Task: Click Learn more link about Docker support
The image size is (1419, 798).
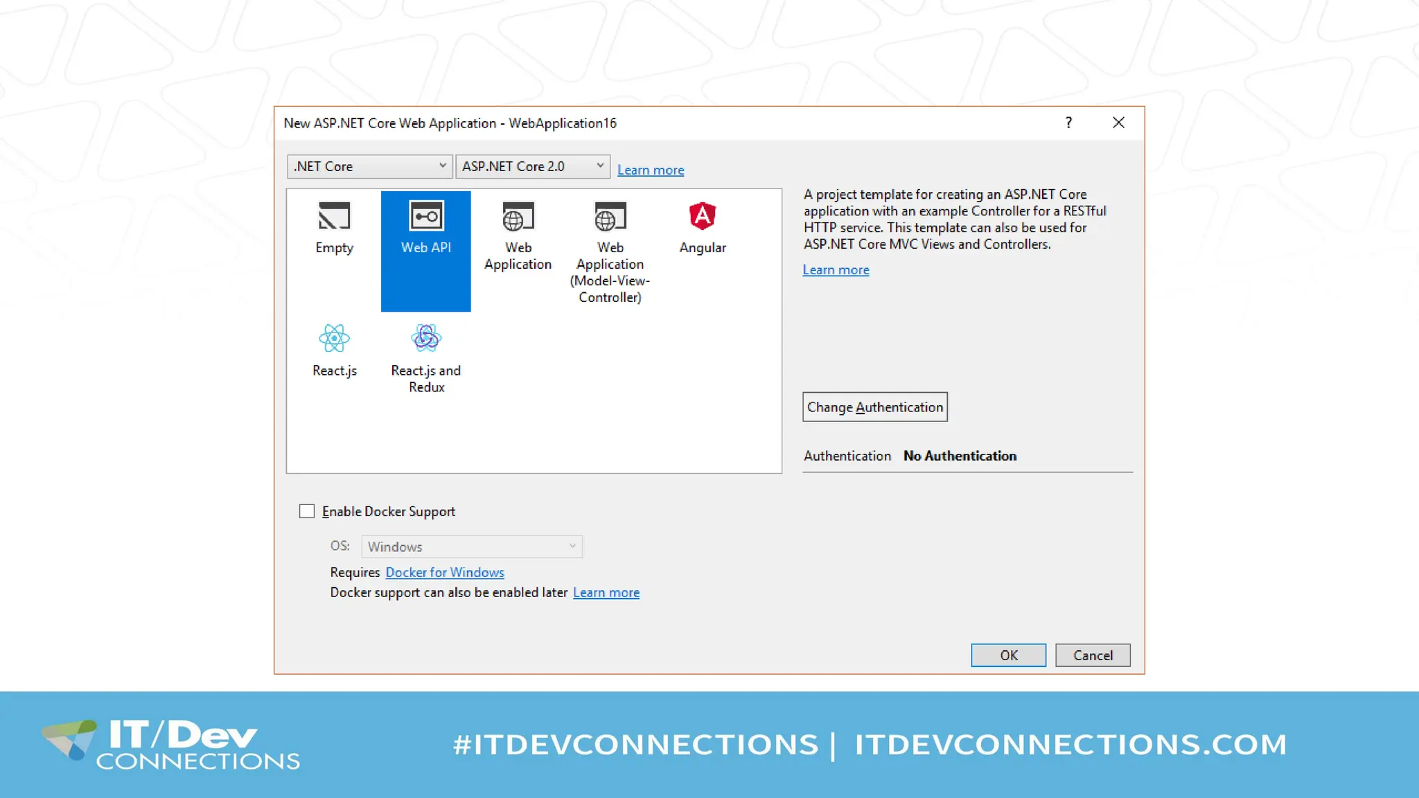Action: pos(606,592)
